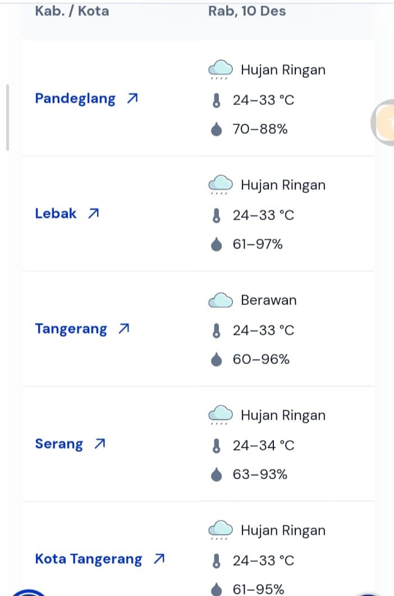Screen dimensions: 394x596
Task: Click the vertical scrollbar on left edge
Action: [7, 118]
